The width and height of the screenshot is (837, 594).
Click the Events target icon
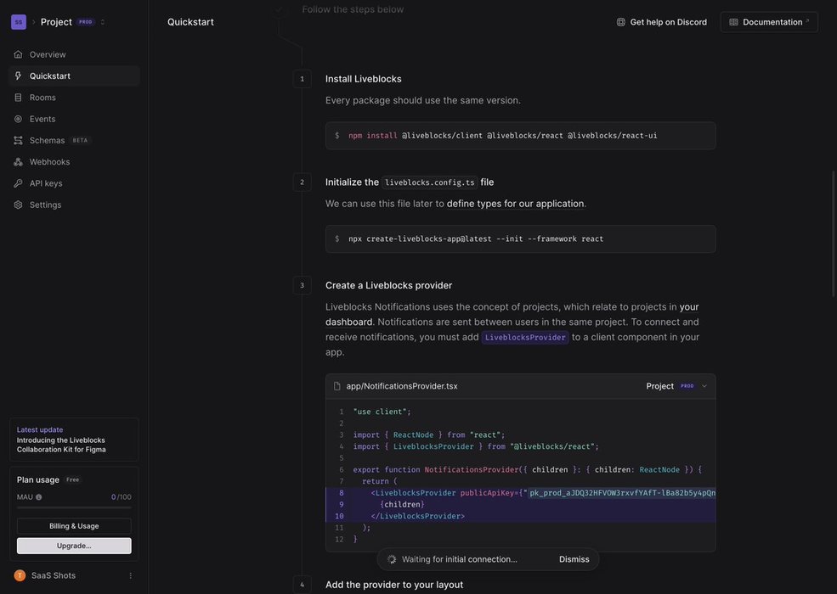(x=18, y=119)
